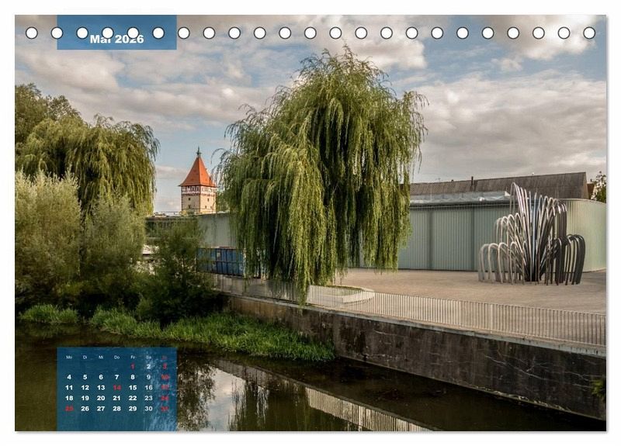Select date 20 in the calendar
Image resolution: width=621 pixels, height=446 pixels.
[x=100, y=398]
